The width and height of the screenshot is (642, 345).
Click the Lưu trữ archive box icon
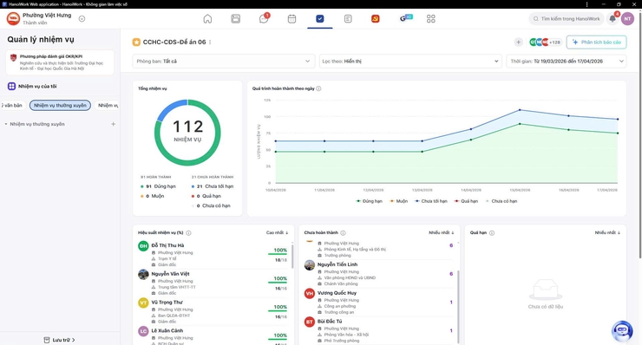(x=47, y=340)
